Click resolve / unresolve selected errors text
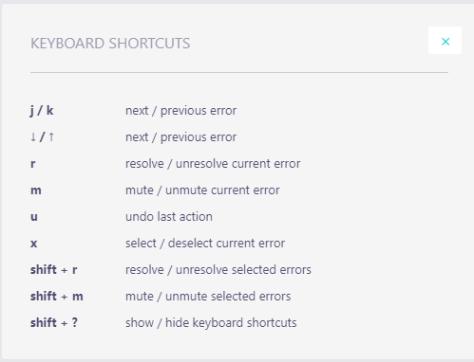The height and width of the screenshot is (362, 474). [x=218, y=270]
